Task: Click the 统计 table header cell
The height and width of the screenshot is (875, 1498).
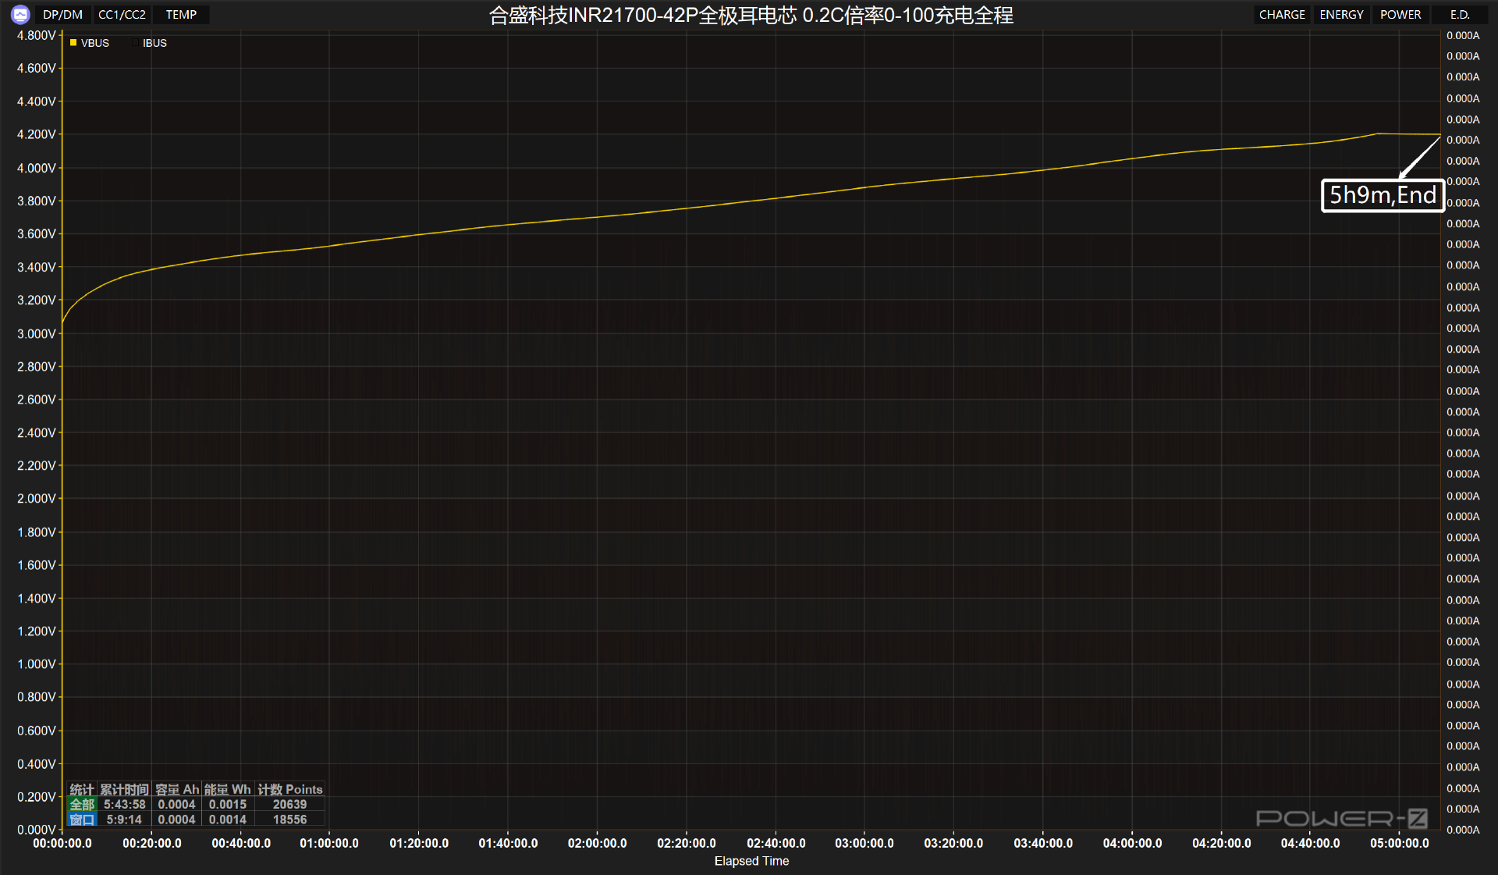Action: click(82, 789)
